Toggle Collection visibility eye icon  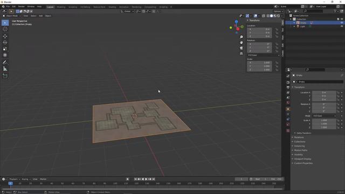342,19
